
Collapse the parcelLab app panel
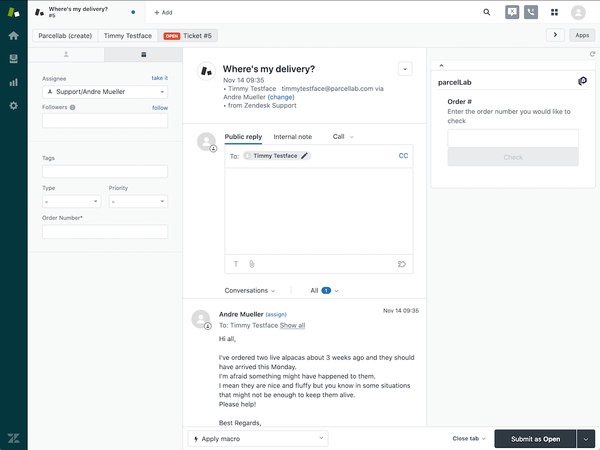441,66
